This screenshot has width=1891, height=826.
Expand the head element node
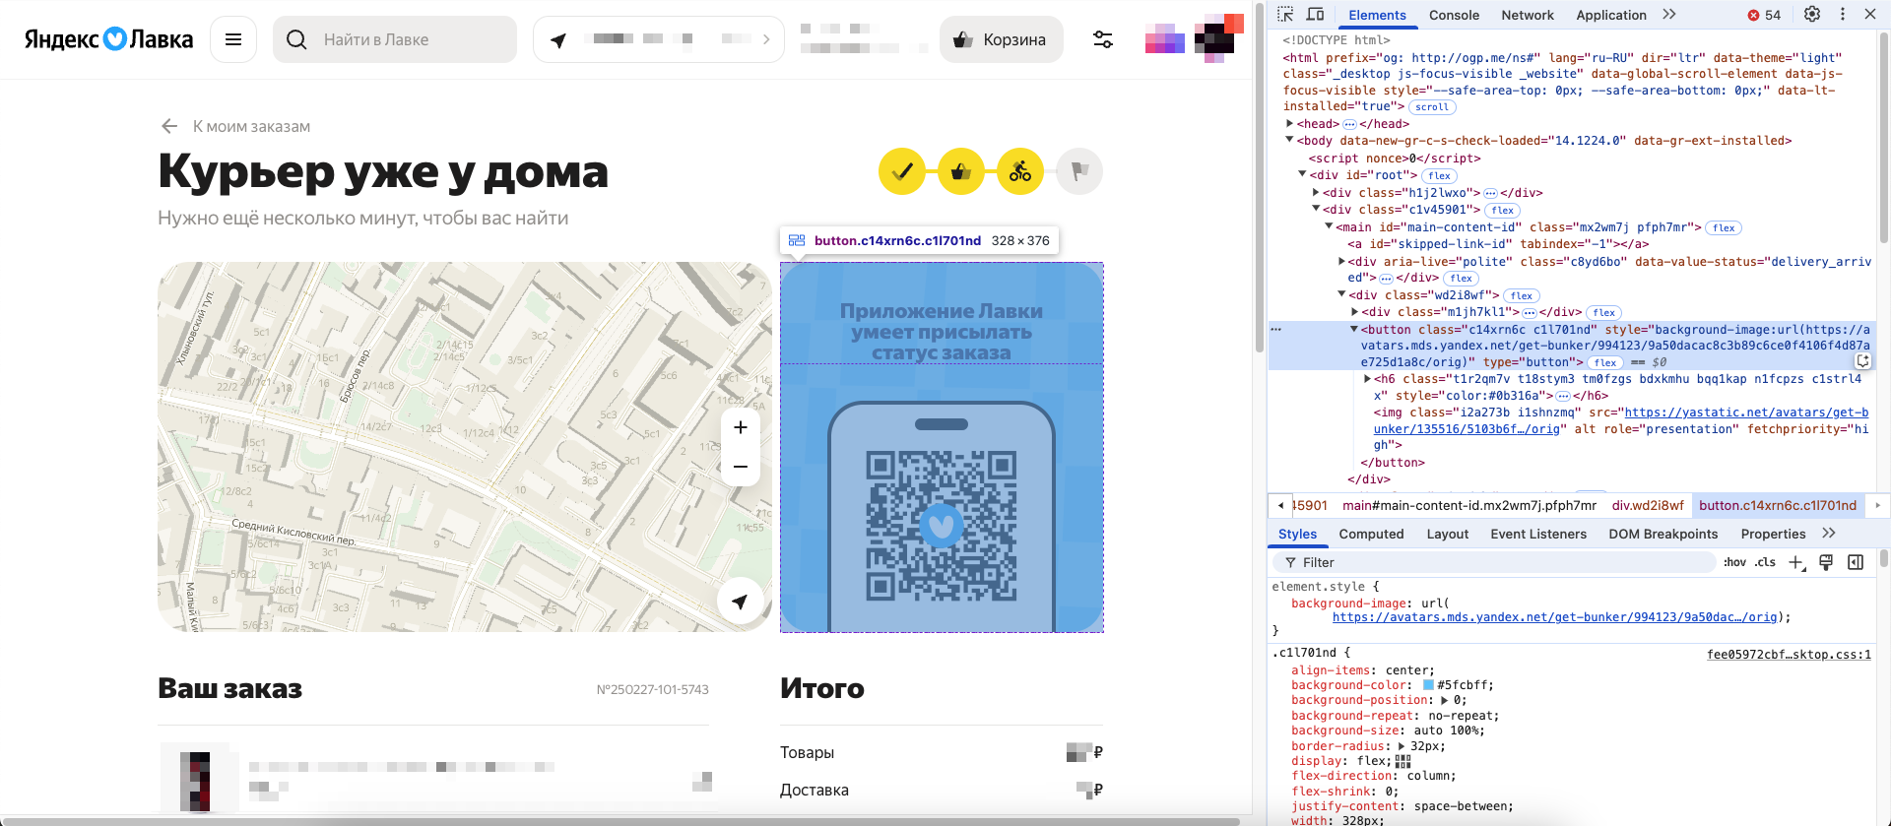pyautogui.click(x=1289, y=123)
